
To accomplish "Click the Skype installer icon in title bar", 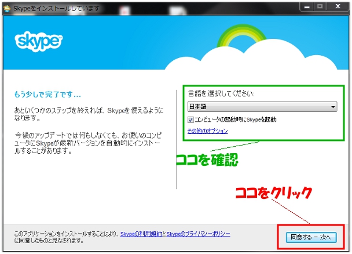I will [7, 9].
